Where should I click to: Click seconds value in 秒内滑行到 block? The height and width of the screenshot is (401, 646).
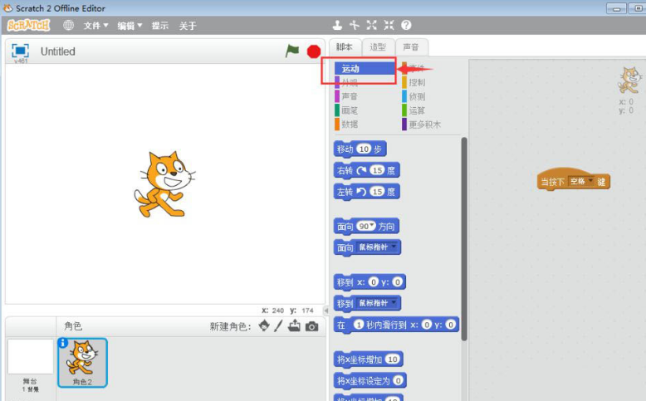[359, 325]
